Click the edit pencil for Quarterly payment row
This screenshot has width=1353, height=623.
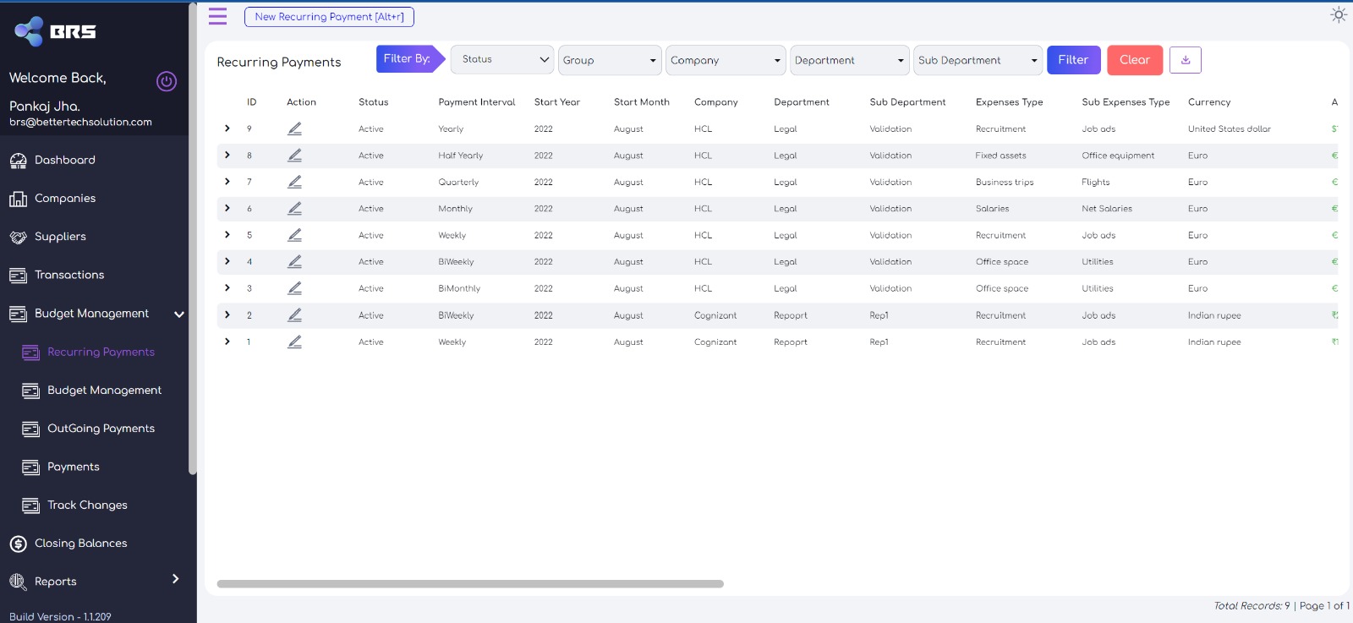(294, 183)
